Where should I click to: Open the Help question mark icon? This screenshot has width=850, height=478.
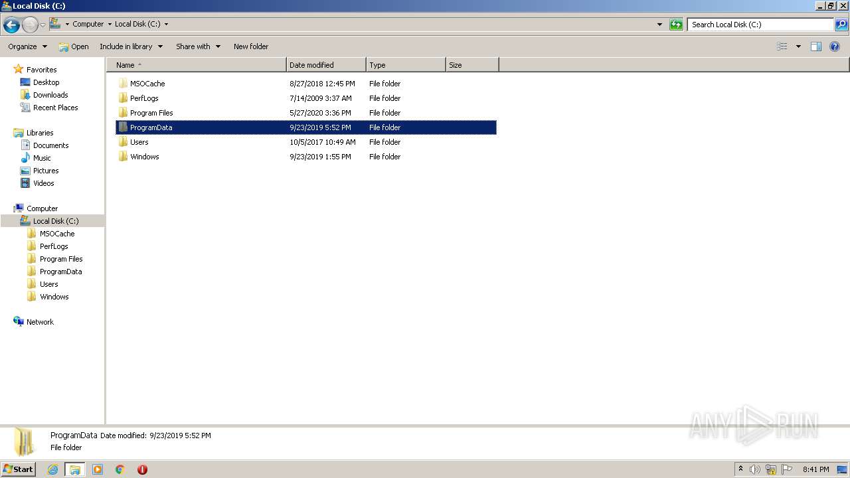pos(835,46)
